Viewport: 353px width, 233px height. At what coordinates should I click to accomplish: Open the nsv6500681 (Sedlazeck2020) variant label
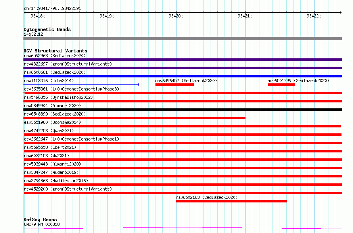coord(55,72)
